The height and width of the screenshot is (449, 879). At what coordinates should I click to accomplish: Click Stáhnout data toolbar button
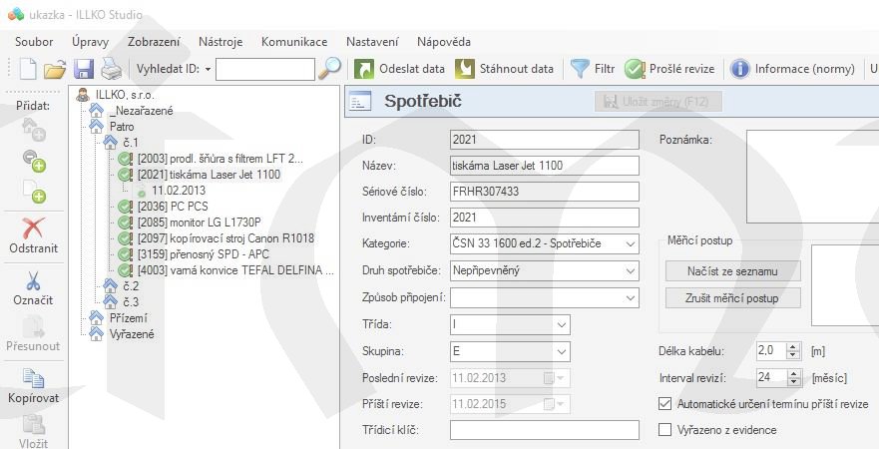[x=504, y=69]
